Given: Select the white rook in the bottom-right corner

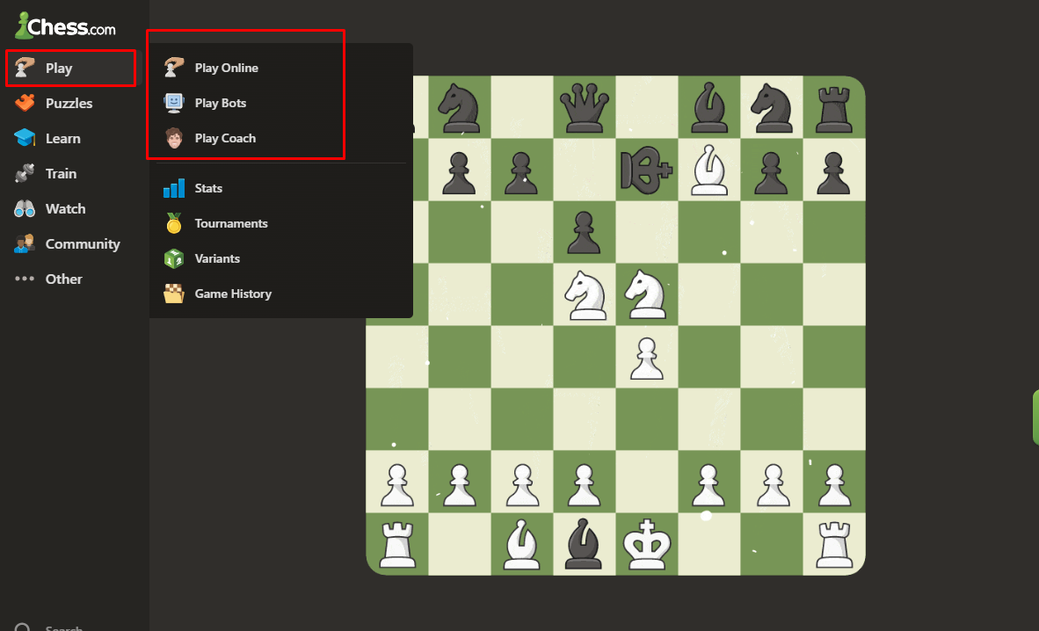Looking at the screenshot, I should [833, 544].
